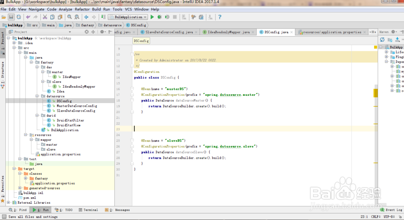Click datasource breadcrumb in navigation bar

tap(110, 25)
